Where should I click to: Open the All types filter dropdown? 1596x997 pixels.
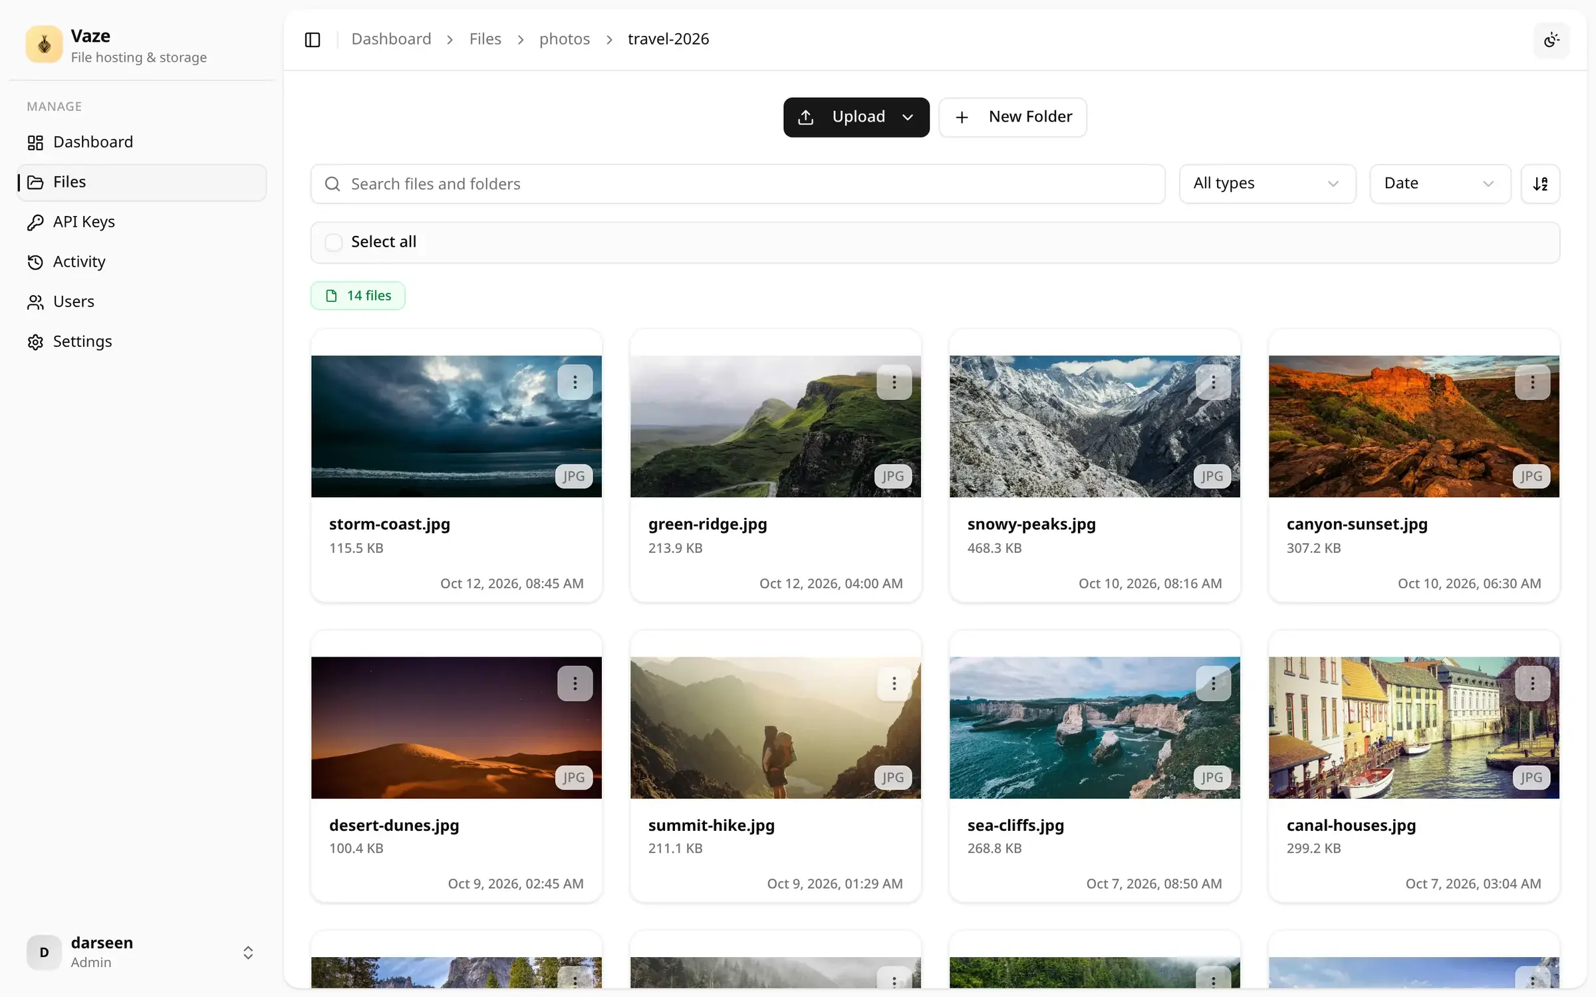pyautogui.click(x=1267, y=183)
